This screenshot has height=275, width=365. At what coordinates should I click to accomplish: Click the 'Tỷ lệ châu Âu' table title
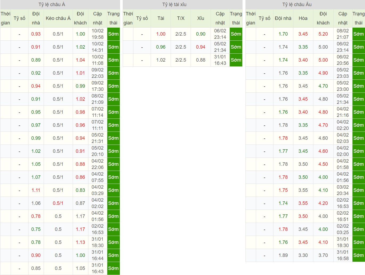click(x=297, y=5)
